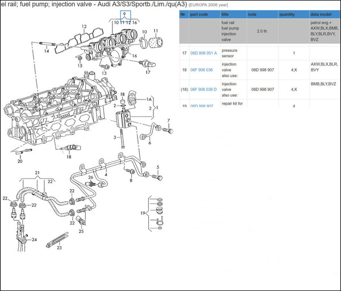
Task: Open part code 06F 906 036 link
Action: pyautogui.click(x=201, y=70)
